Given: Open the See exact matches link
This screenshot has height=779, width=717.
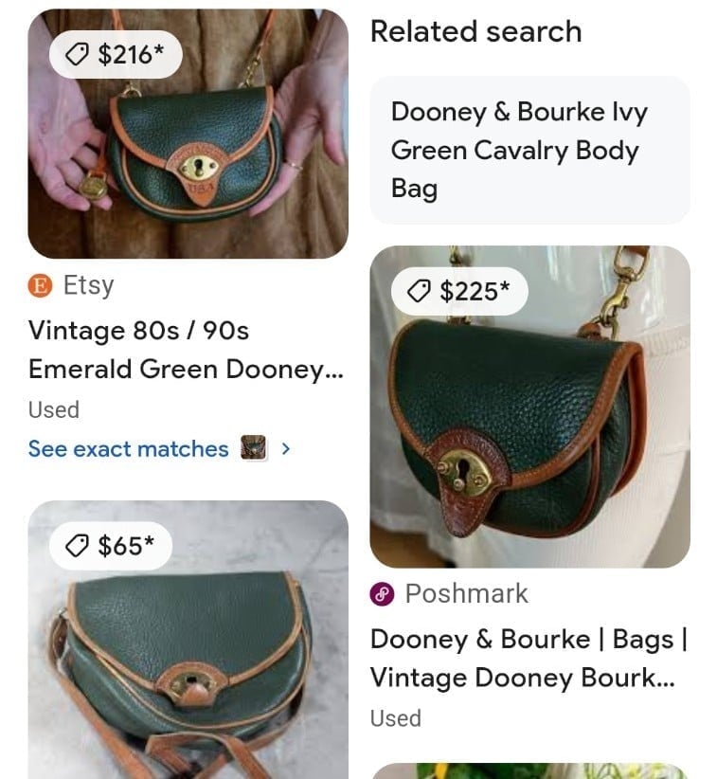Looking at the screenshot, I should tap(129, 448).
